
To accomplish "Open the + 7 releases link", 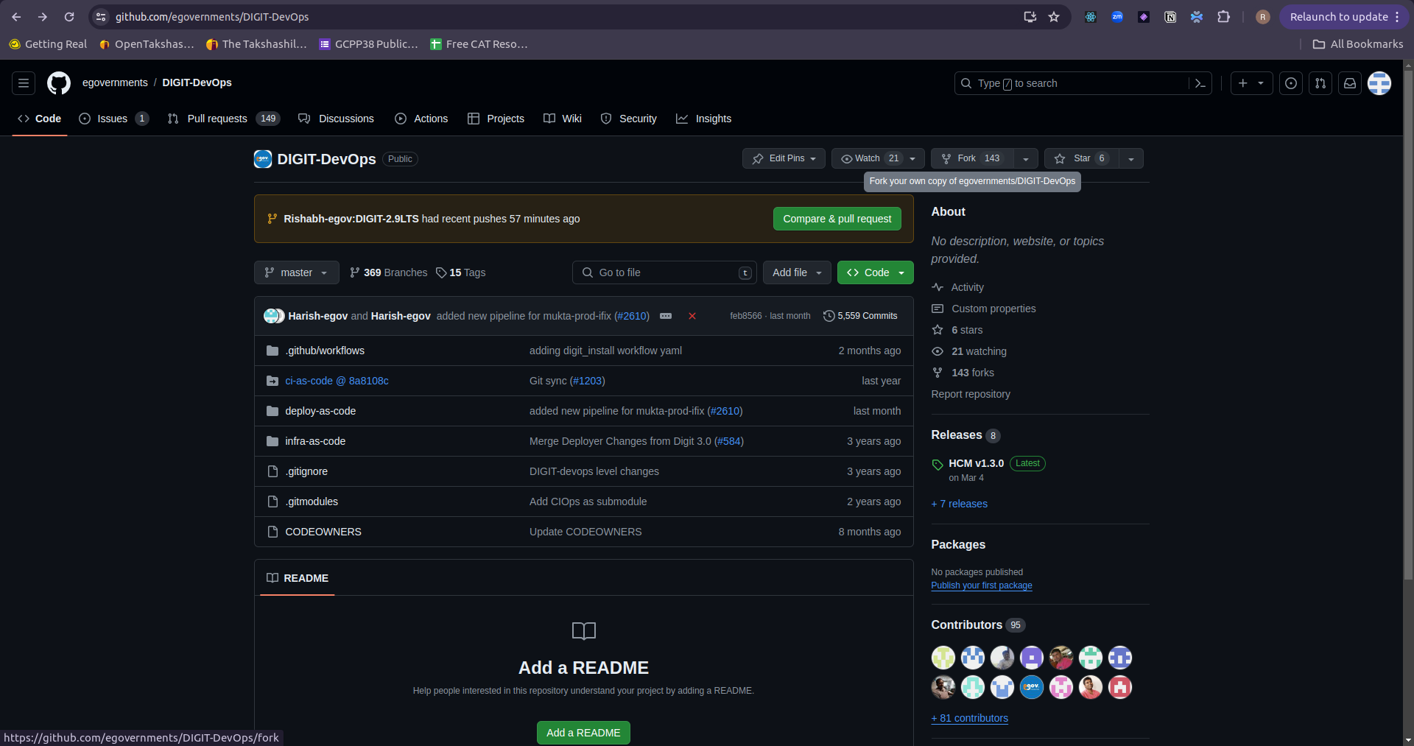I will pyautogui.click(x=959, y=504).
